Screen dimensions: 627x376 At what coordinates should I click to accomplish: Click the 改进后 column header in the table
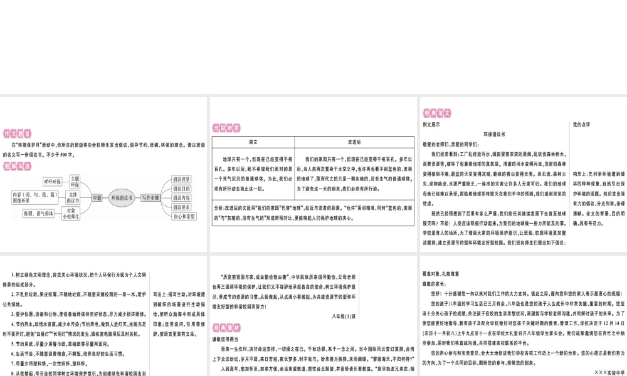tap(354, 142)
